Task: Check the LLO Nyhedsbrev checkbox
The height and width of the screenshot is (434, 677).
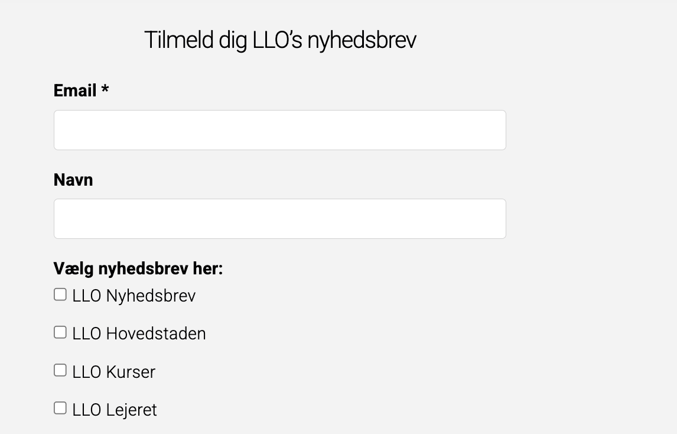Action: click(x=60, y=294)
